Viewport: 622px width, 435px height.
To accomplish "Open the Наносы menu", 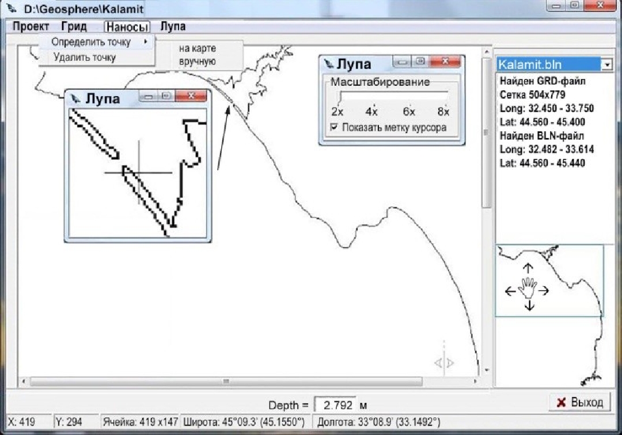I will click(127, 27).
